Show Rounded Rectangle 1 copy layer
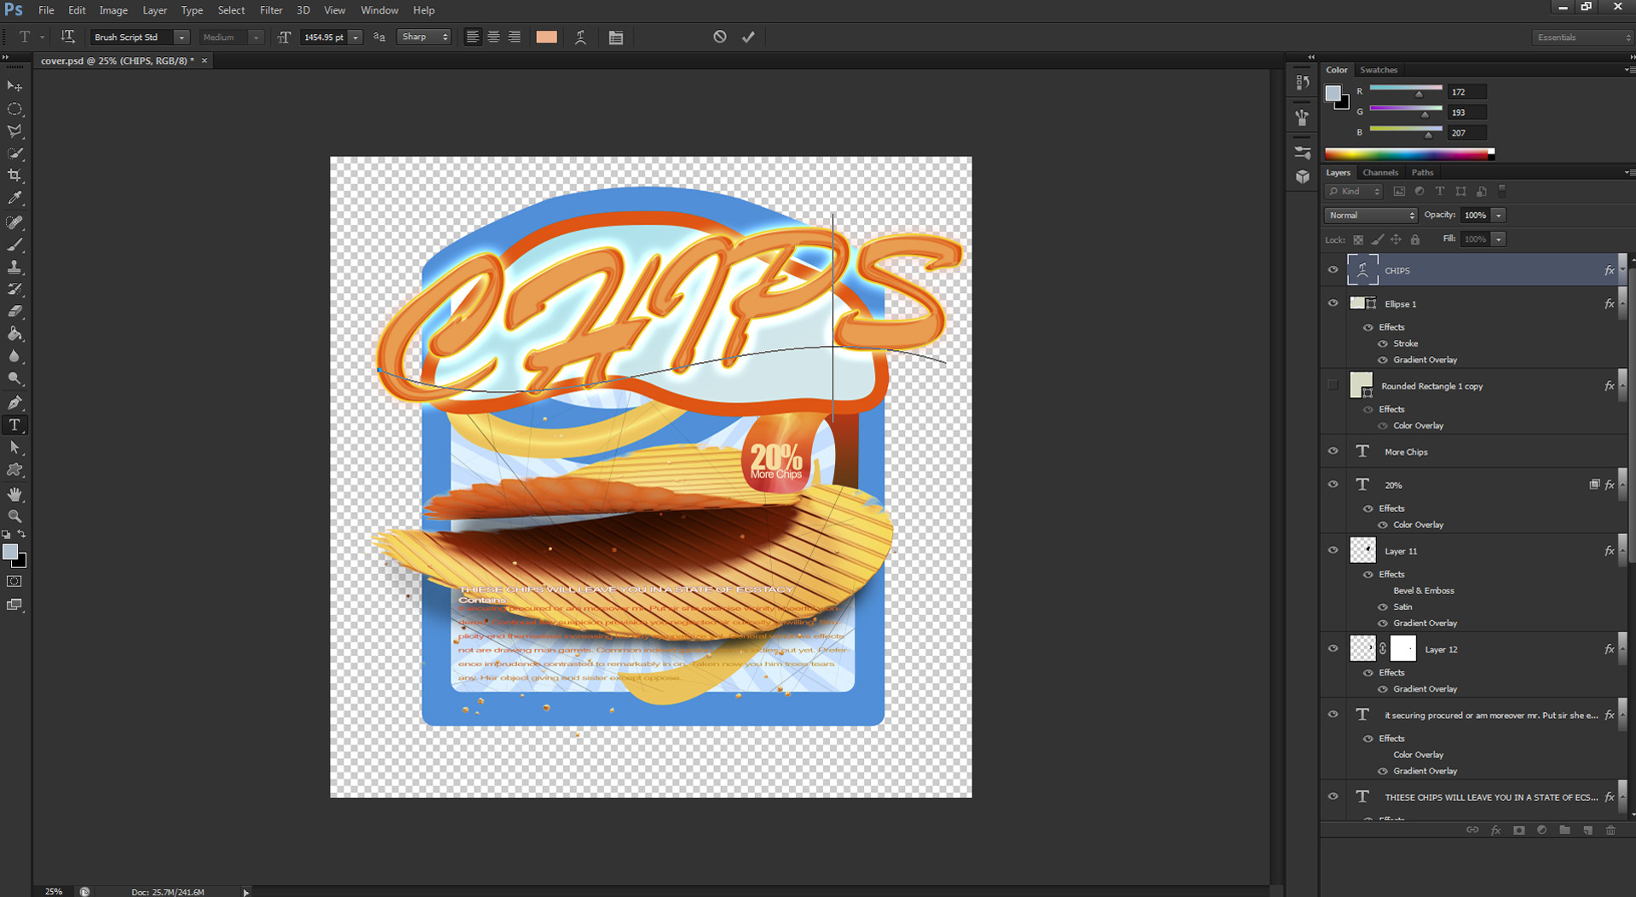Image resolution: width=1636 pixels, height=897 pixels. point(1333,385)
